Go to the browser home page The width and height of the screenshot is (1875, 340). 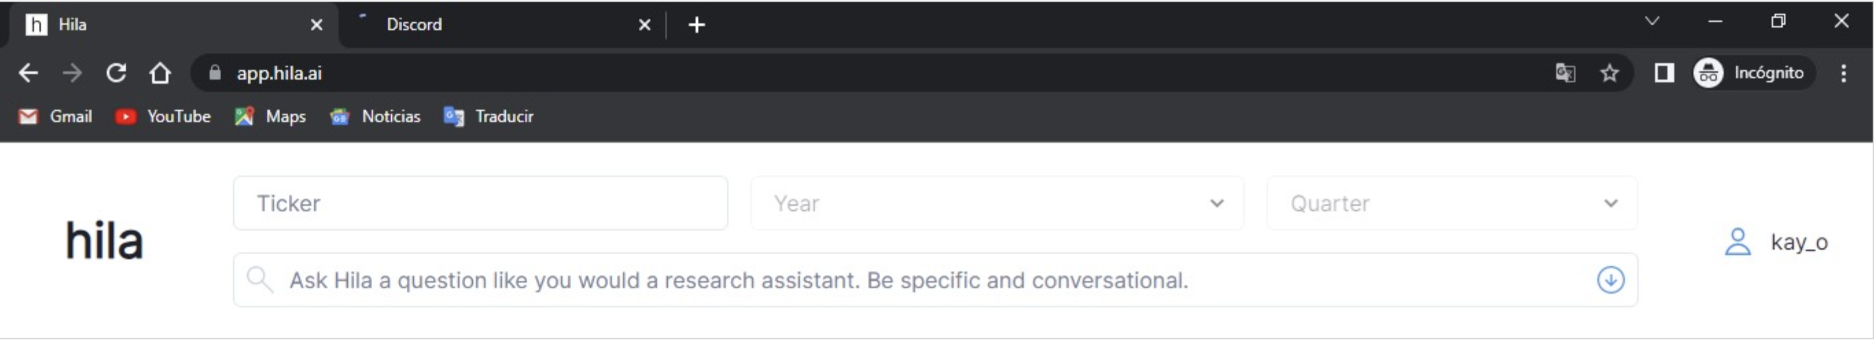pyautogui.click(x=160, y=73)
